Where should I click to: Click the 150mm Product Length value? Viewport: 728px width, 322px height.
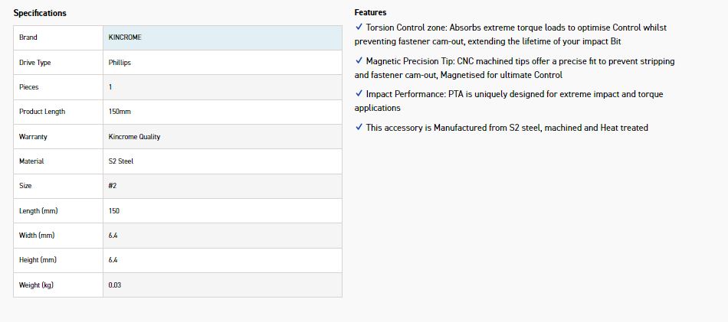click(x=120, y=112)
